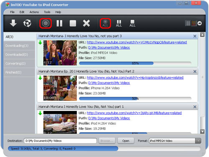Click the 50% progress bar
Viewport: 209px width, 157px height.
135,98
